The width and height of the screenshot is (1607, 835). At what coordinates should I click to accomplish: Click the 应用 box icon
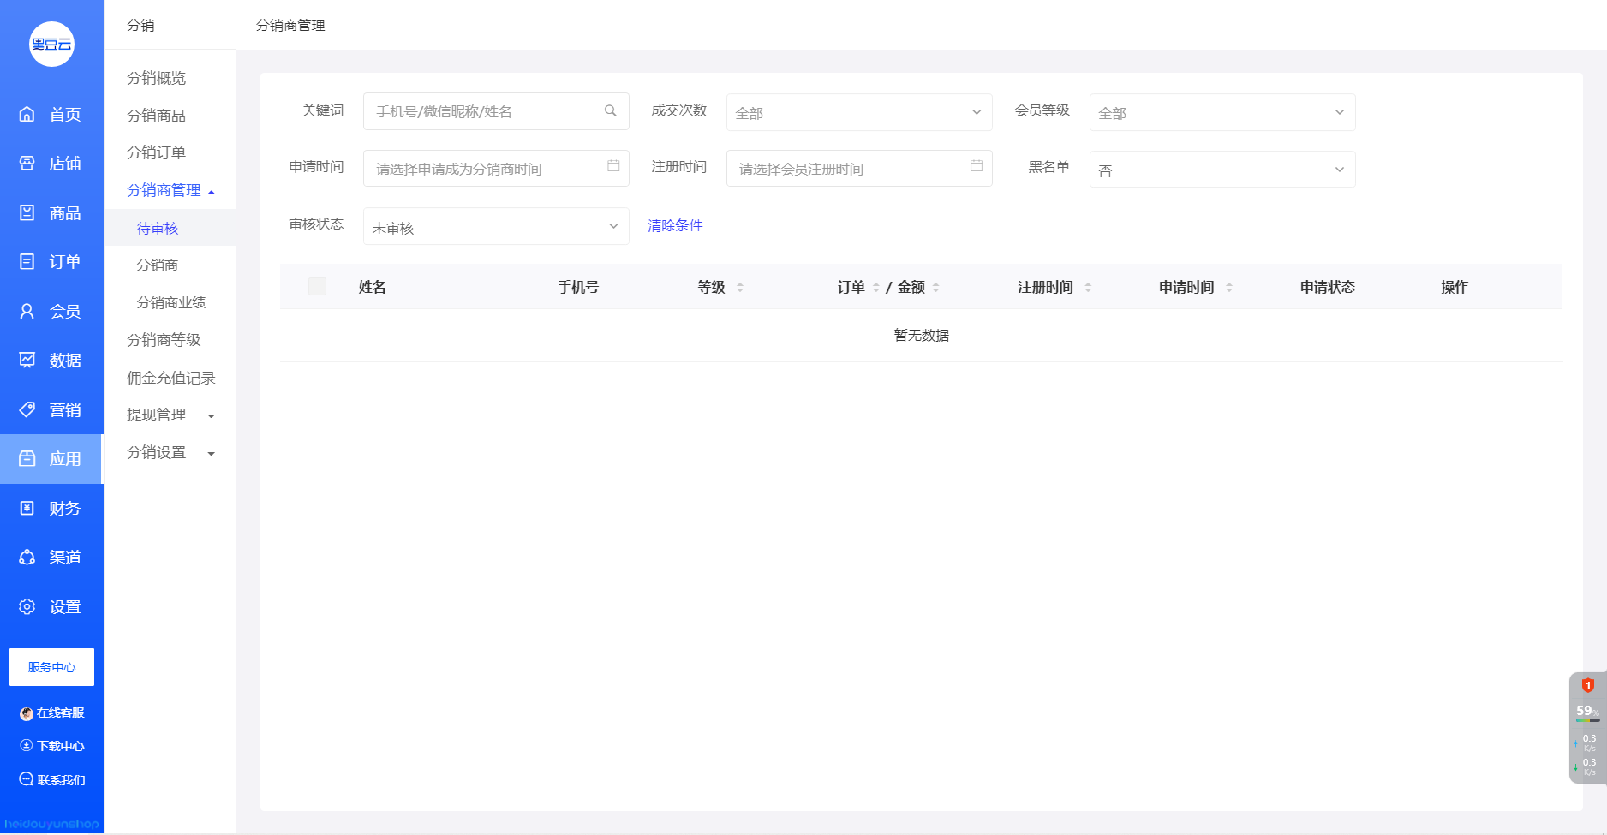[x=27, y=458]
